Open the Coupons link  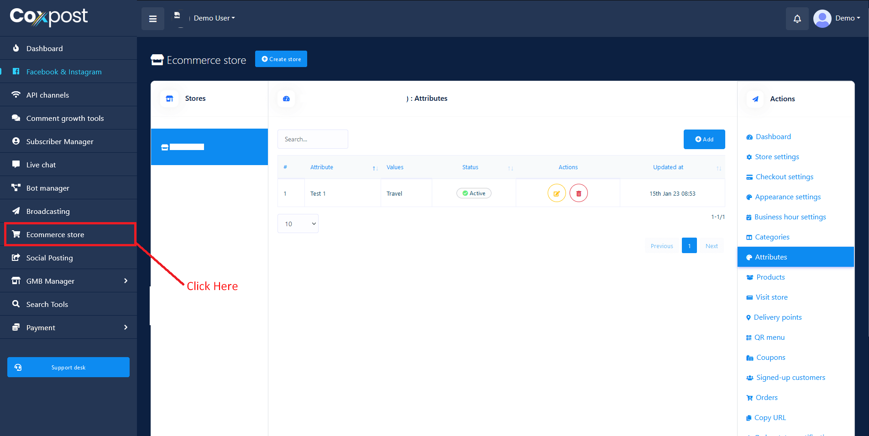770,358
